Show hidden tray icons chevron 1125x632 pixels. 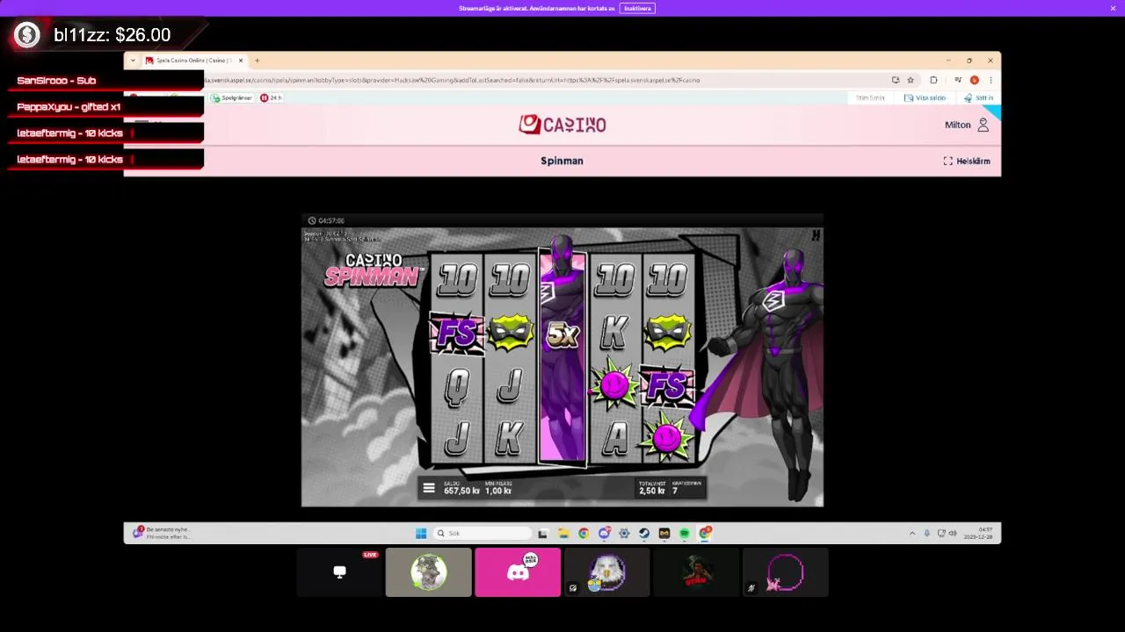tap(912, 533)
